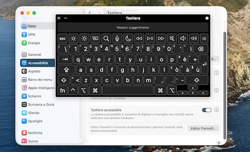Show info for Tastiera accessibile

216,110
